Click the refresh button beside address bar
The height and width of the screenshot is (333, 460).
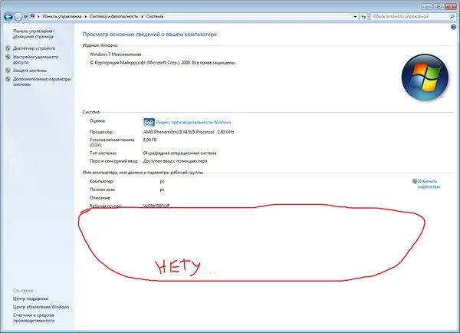point(363,17)
